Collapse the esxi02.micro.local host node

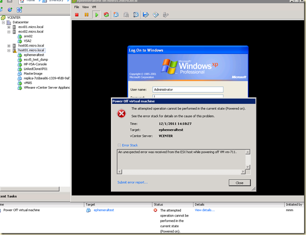(9, 32)
